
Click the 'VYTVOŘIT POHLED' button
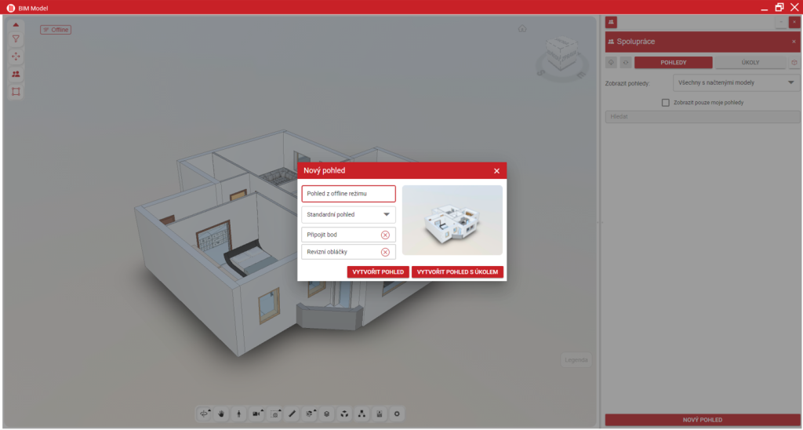click(x=378, y=272)
